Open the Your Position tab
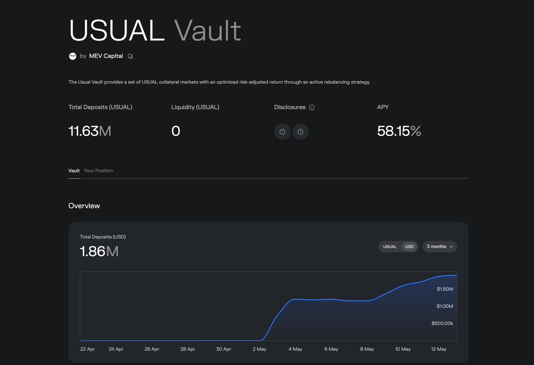This screenshot has width=534, height=365. pyautogui.click(x=98, y=171)
